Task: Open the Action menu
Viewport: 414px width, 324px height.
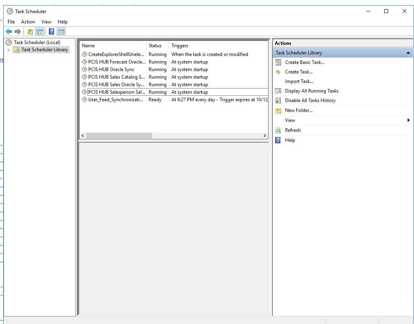Action: (28, 22)
